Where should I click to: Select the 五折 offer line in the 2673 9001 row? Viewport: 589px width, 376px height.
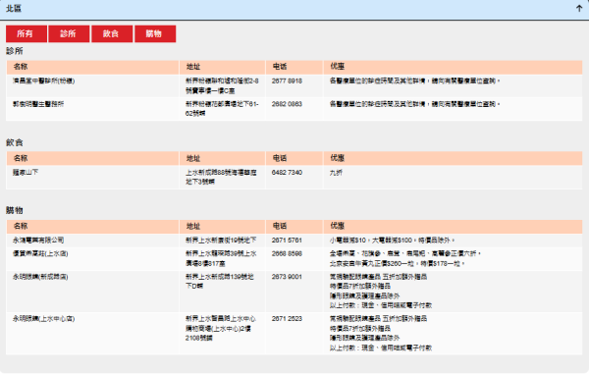click(378, 277)
